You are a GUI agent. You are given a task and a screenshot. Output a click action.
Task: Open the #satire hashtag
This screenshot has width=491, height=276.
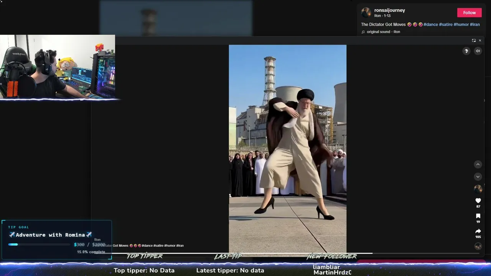(x=446, y=25)
